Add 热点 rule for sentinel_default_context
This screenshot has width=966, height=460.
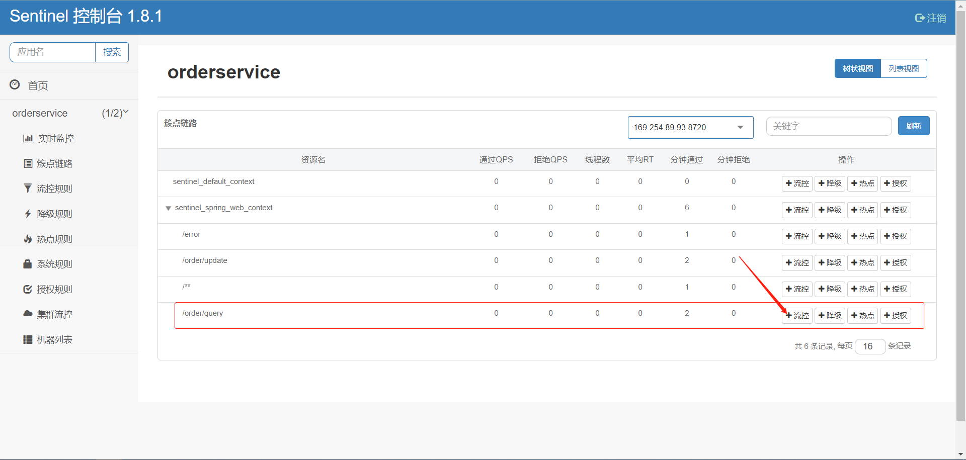coord(863,183)
